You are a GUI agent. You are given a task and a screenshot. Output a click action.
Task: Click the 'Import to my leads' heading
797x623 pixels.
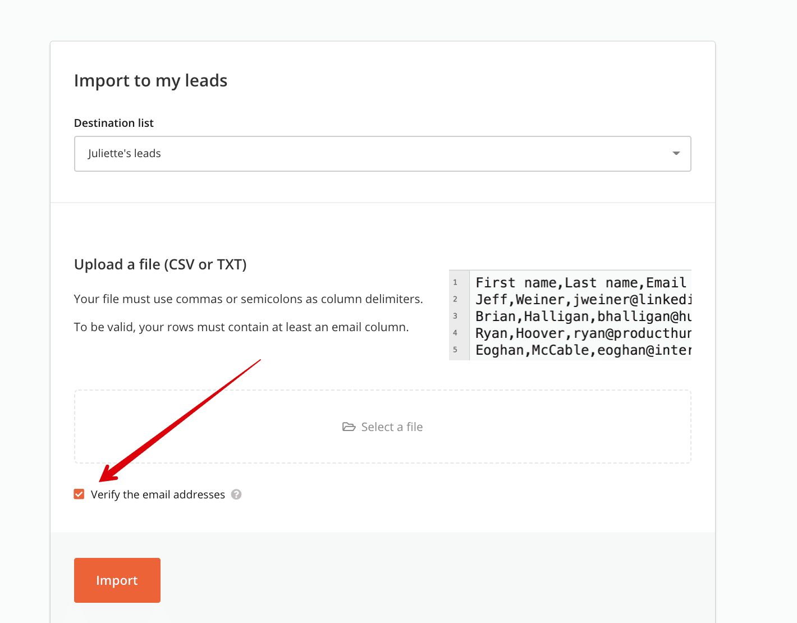tap(150, 81)
